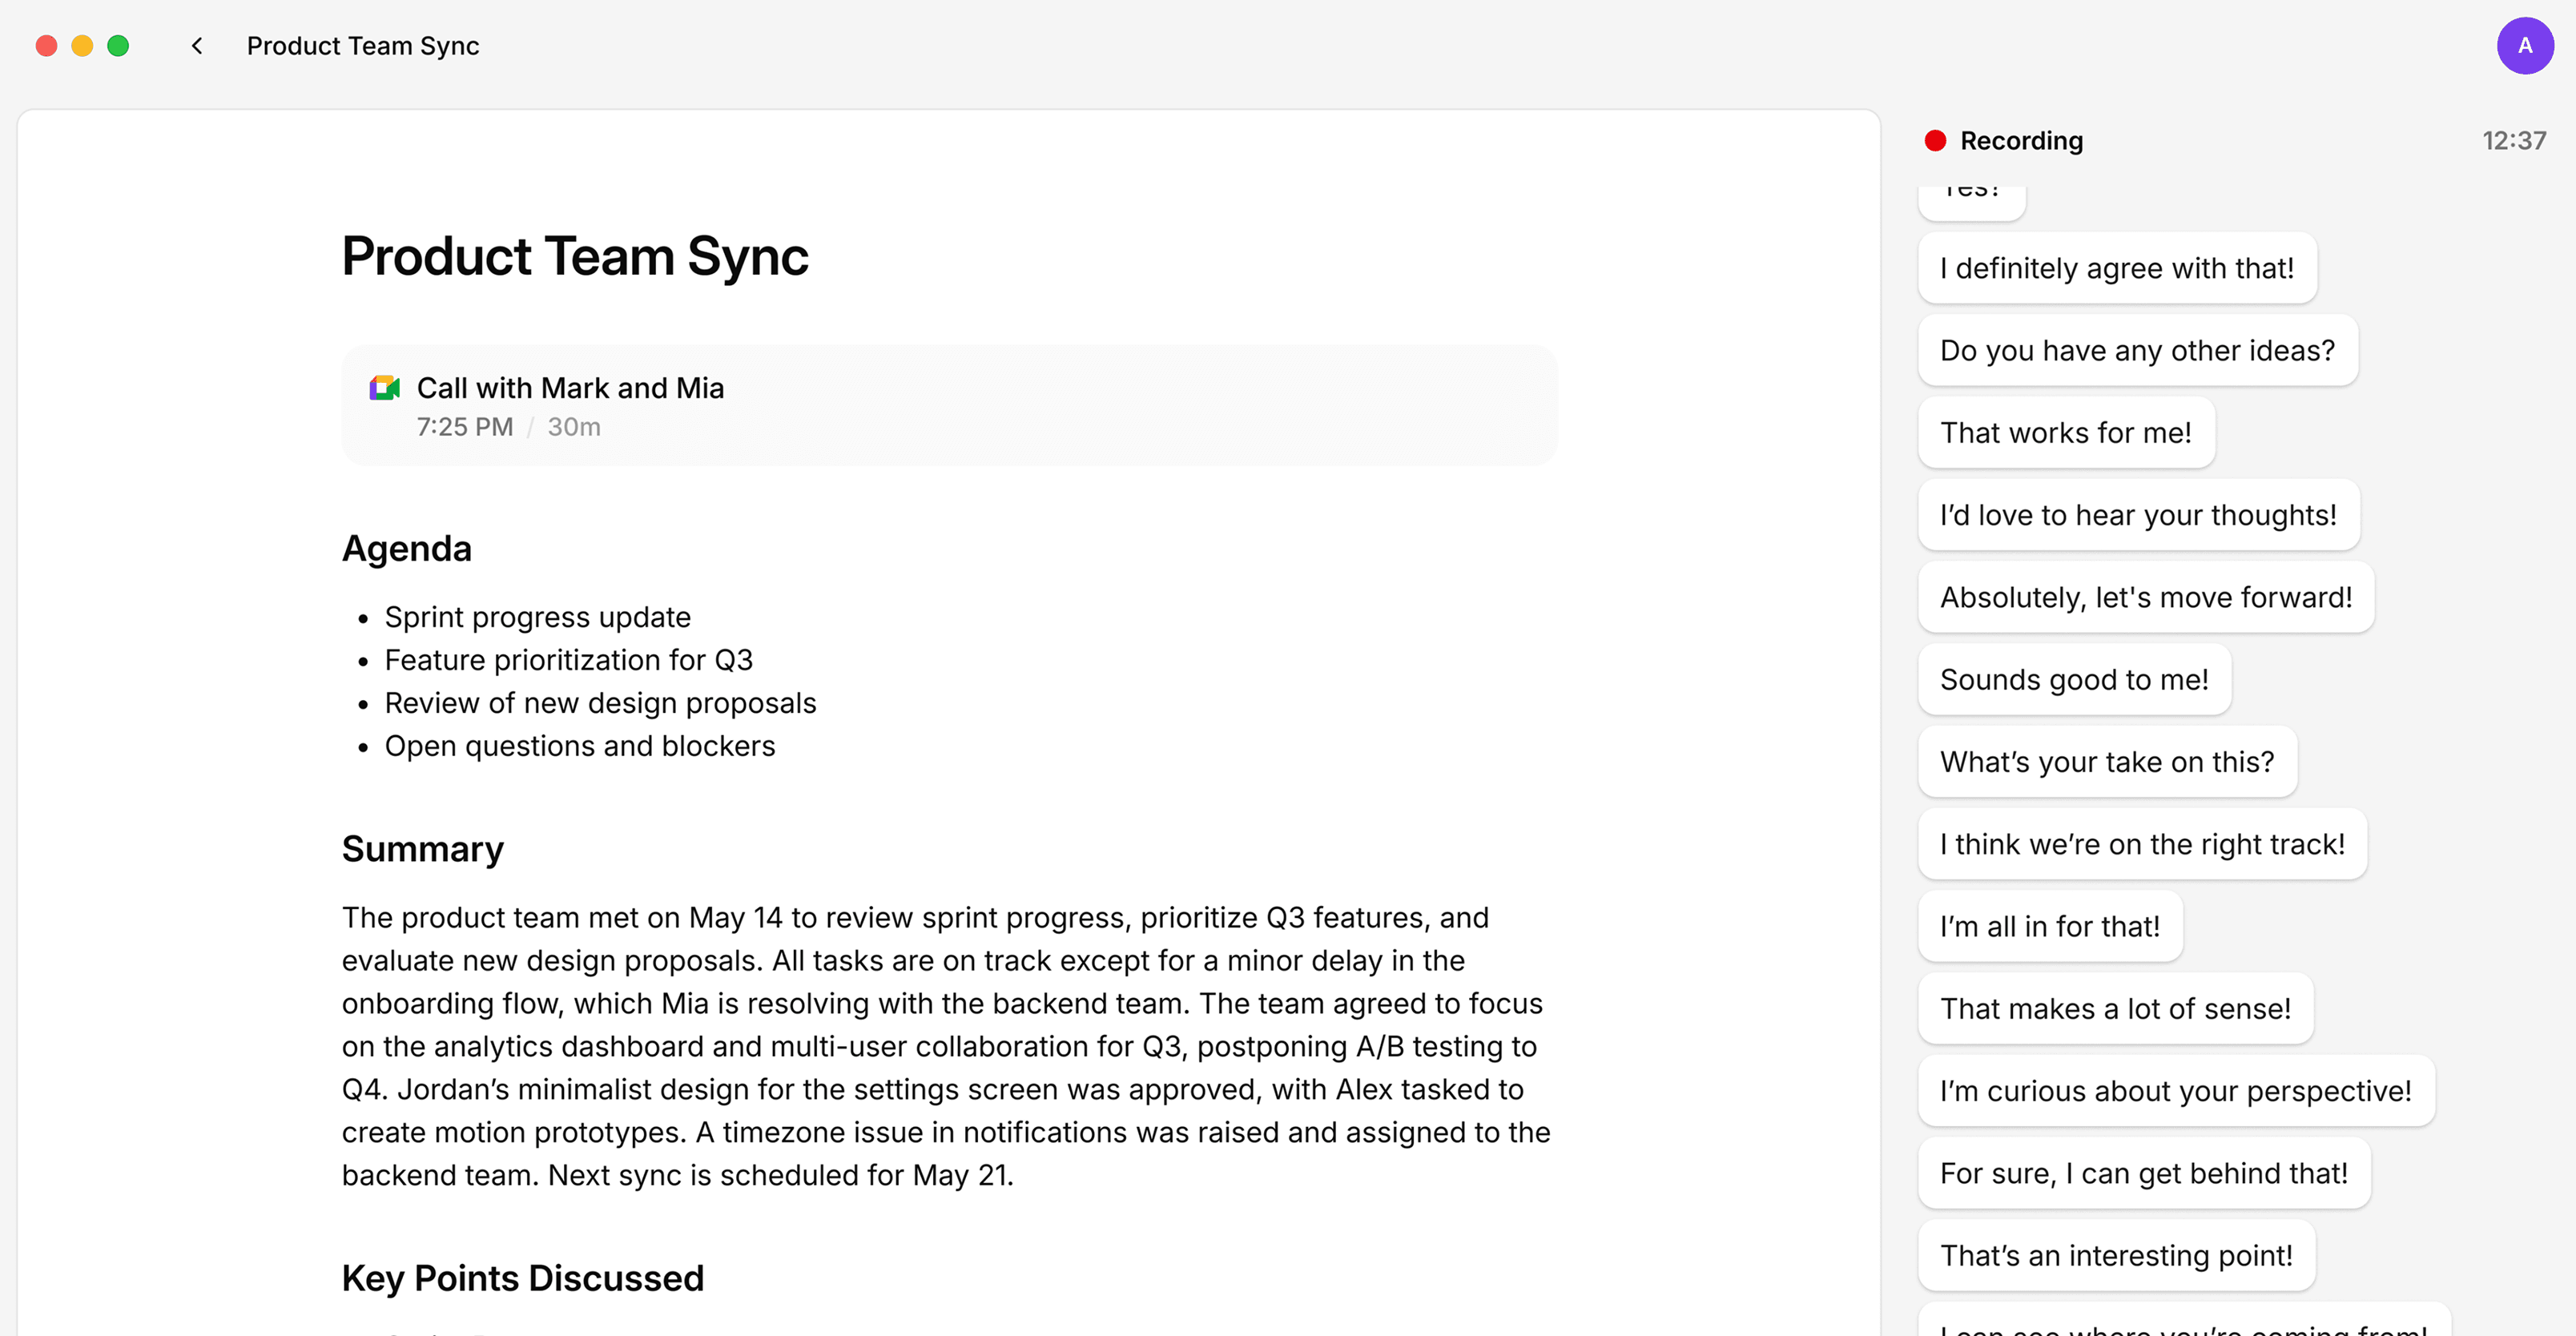The width and height of the screenshot is (2576, 1336).
Task: Click the 12:37 recording timer
Action: pos(2513,141)
